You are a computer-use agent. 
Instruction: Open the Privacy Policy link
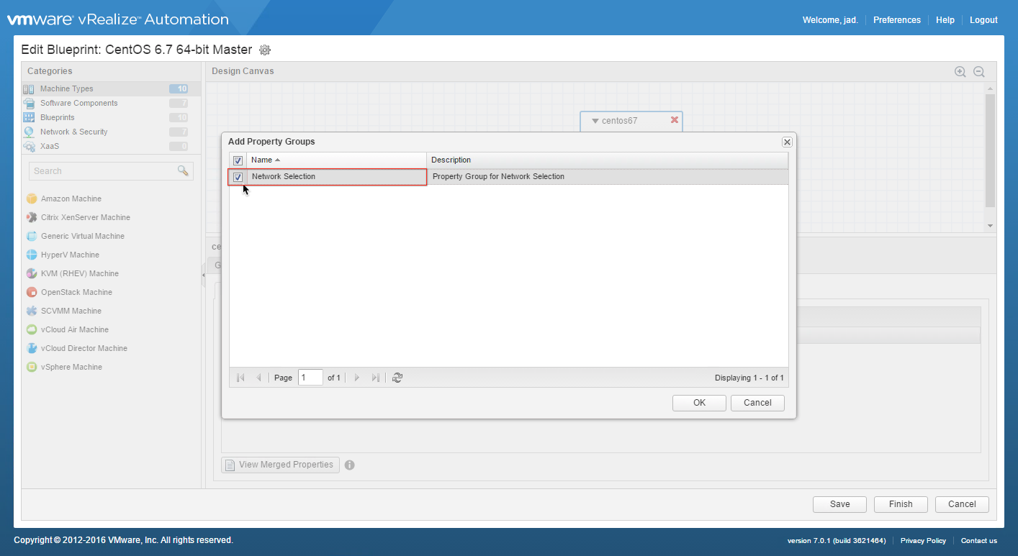pyautogui.click(x=923, y=541)
